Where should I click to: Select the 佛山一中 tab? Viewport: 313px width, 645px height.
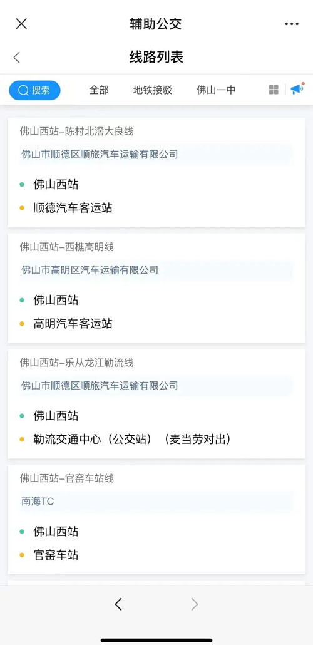click(217, 90)
